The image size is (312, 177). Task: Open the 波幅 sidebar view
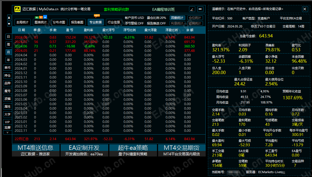click(x=7, y=99)
